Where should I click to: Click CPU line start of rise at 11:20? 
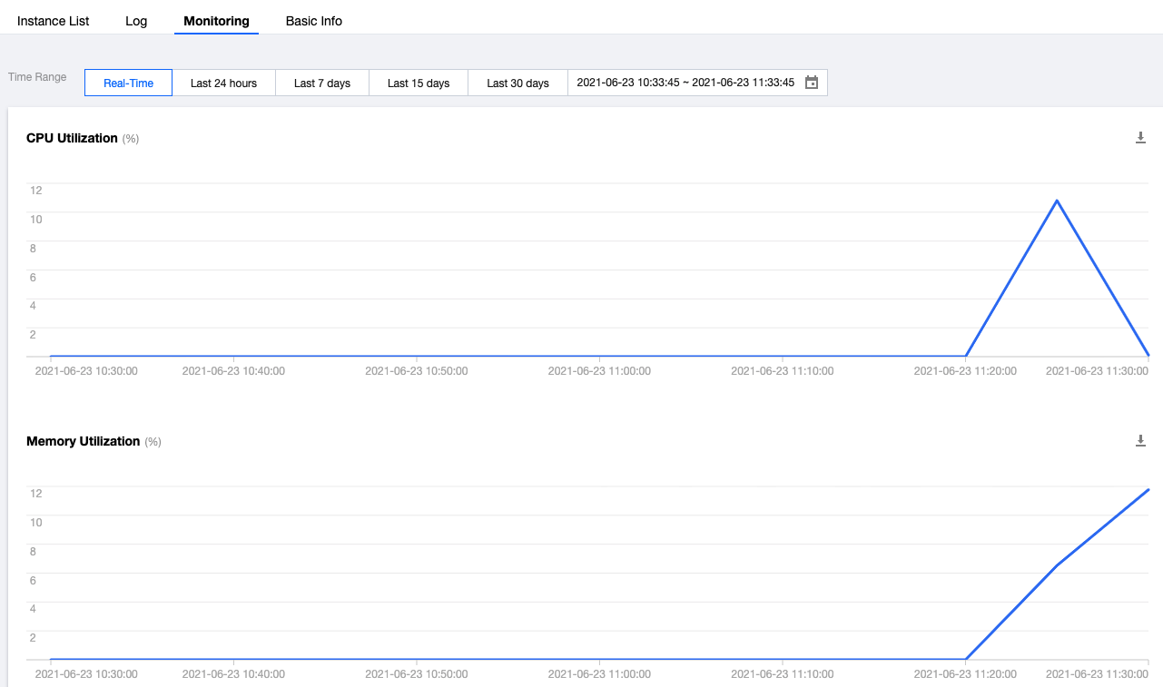(x=966, y=356)
